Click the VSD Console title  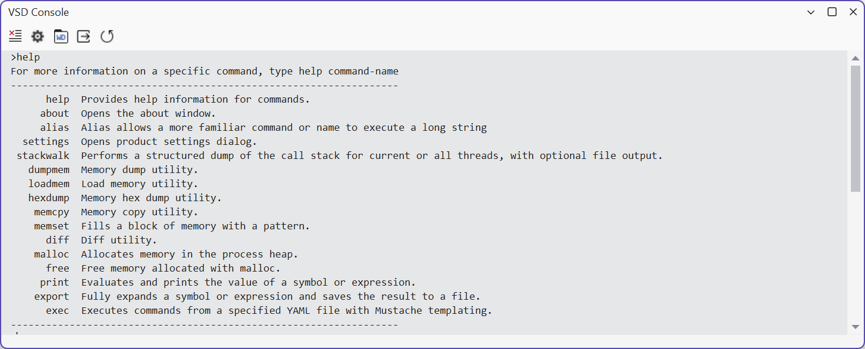pyautogui.click(x=39, y=12)
